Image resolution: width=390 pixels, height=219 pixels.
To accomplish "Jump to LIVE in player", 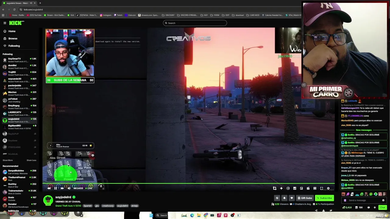I will tap(89, 188).
